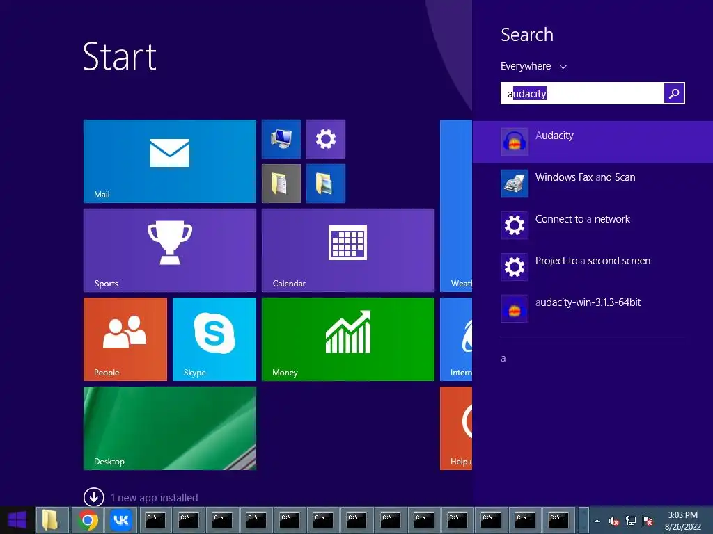
Task: Expand the Everywhere search scope dropdown
Action: tap(533, 66)
